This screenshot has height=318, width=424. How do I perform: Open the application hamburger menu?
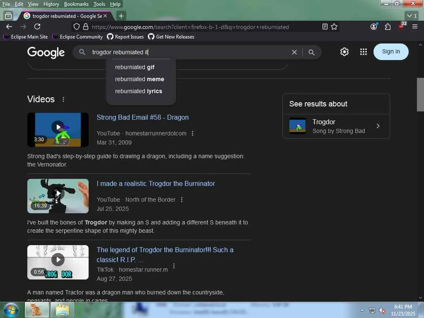[x=415, y=26]
